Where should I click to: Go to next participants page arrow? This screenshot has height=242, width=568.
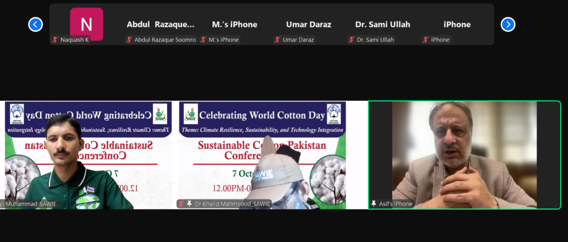click(507, 24)
